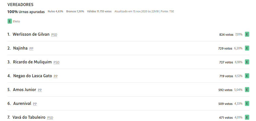Click elected badge for Ricardo de Muliquim

click(x=247, y=62)
